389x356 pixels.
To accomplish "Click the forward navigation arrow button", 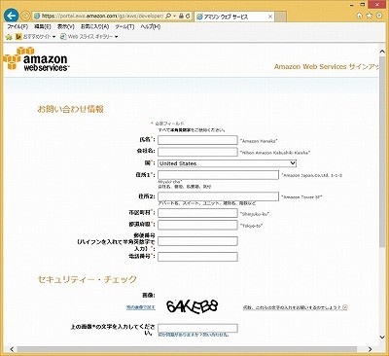I will point(25,16).
